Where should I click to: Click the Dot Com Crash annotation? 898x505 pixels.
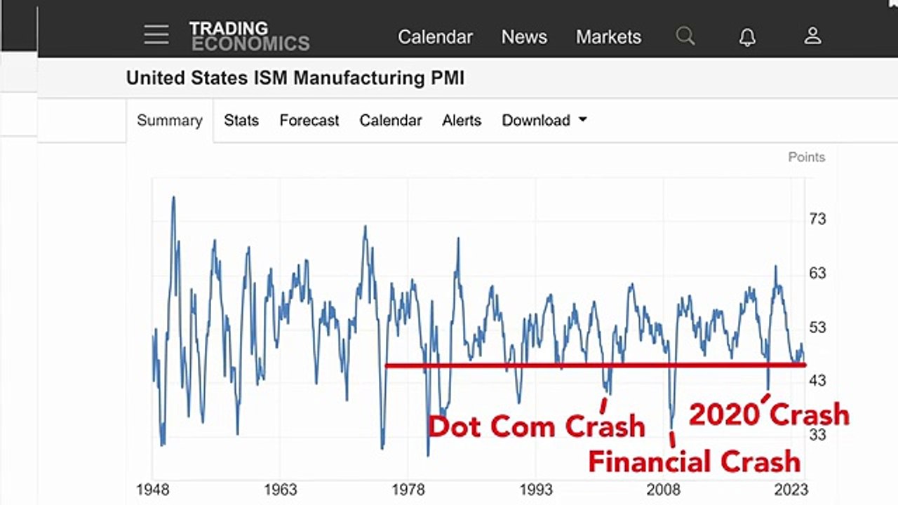tap(537, 426)
